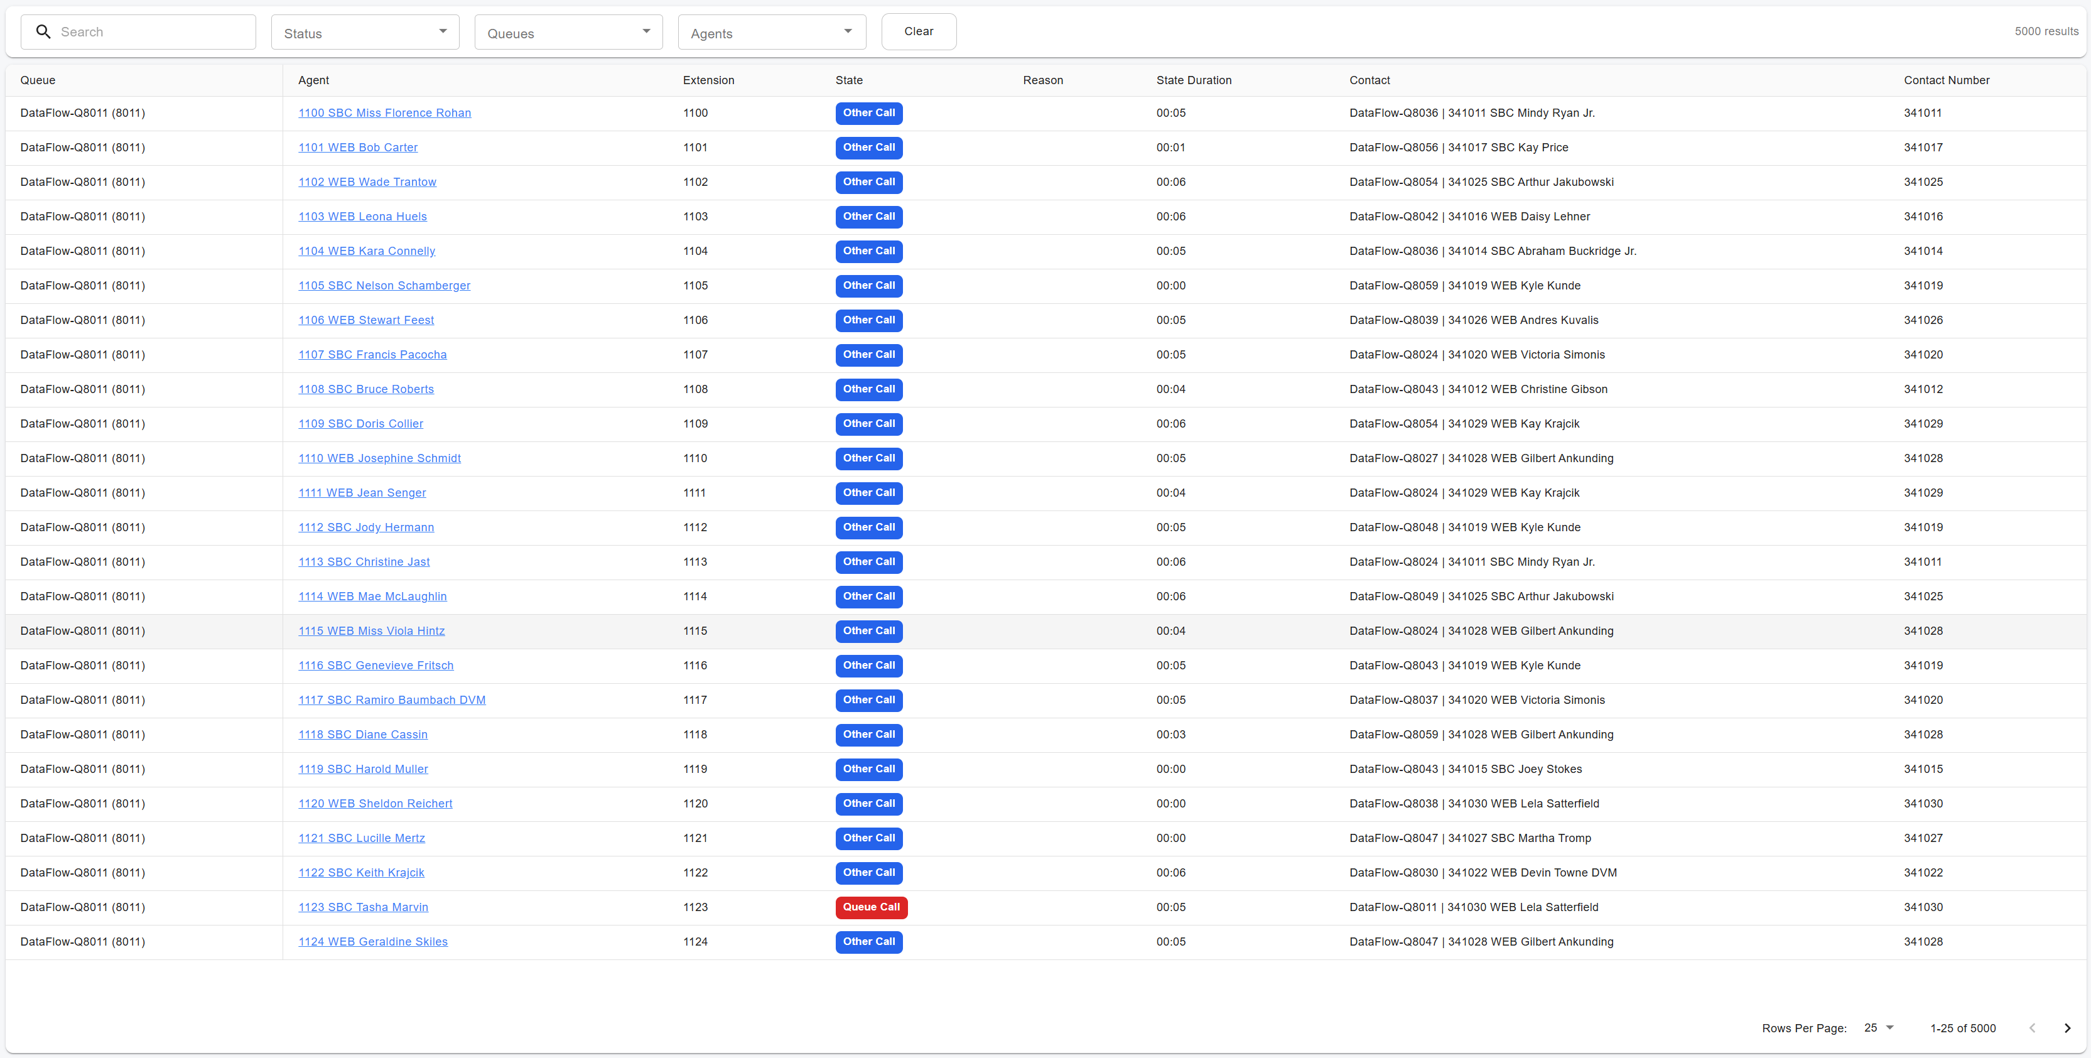Go to next page arrow

(2067, 1028)
